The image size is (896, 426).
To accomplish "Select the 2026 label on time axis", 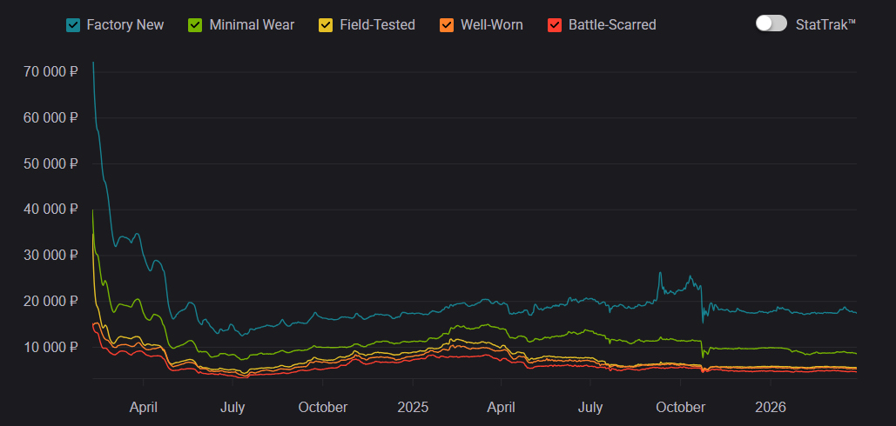I will click(x=771, y=407).
